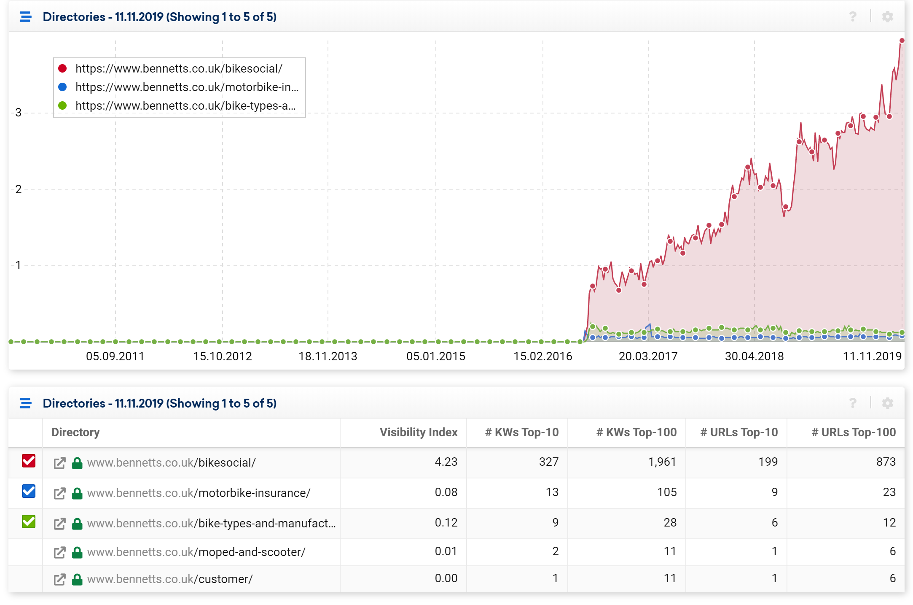The height and width of the screenshot is (605, 913).
Task: Toggle bikesocial series via red legend dot
Action: click(x=62, y=68)
